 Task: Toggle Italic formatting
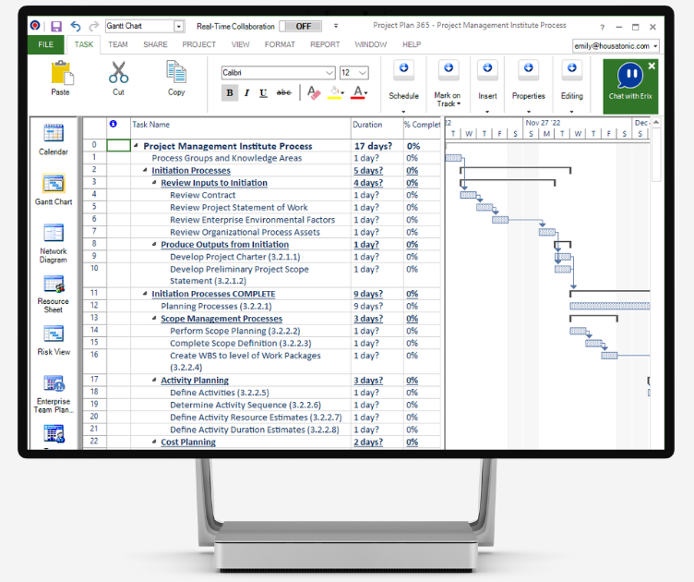pos(246,92)
